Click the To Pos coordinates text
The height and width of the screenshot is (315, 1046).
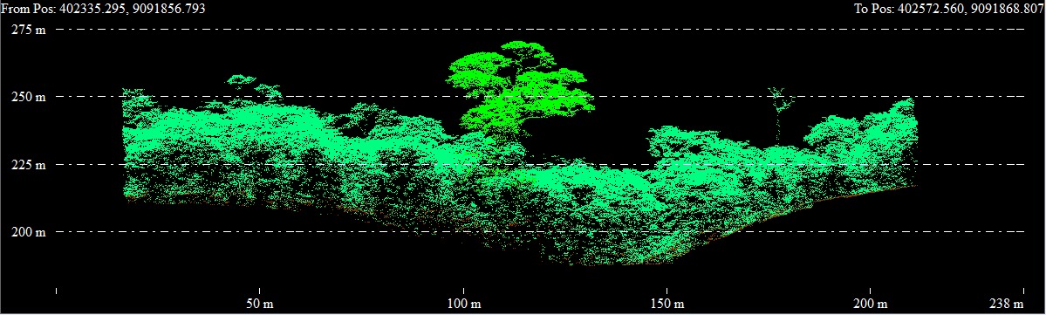click(949, 9)
